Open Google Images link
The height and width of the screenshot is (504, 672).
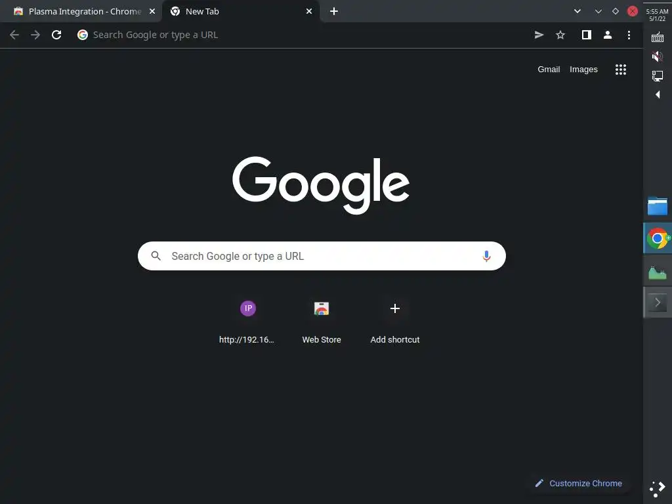(583, 70)
